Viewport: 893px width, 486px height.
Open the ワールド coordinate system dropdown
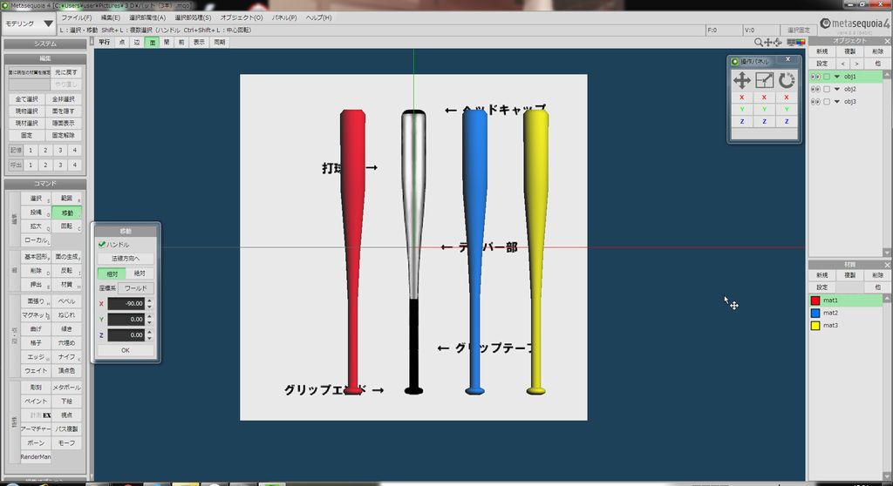coord(135,288)
